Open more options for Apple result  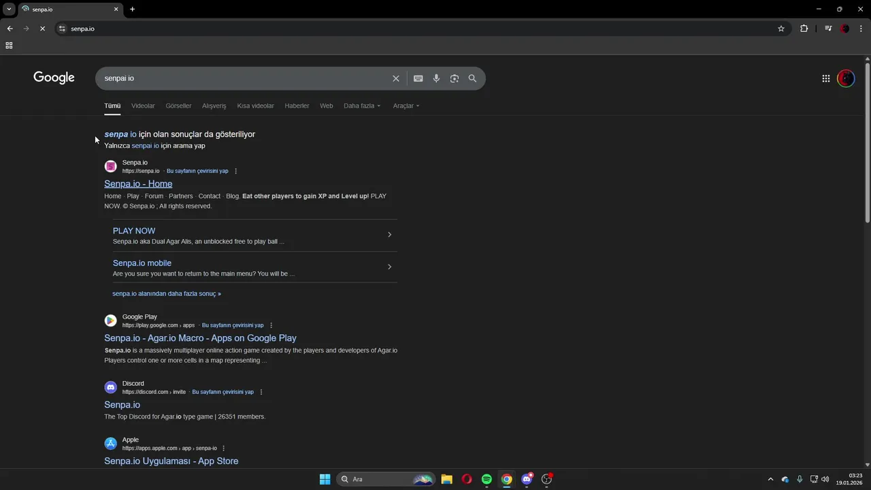tap(223, 448)
